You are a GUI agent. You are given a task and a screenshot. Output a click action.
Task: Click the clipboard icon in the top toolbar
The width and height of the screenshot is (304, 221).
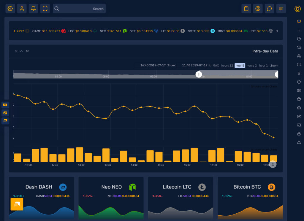[246, 8]
